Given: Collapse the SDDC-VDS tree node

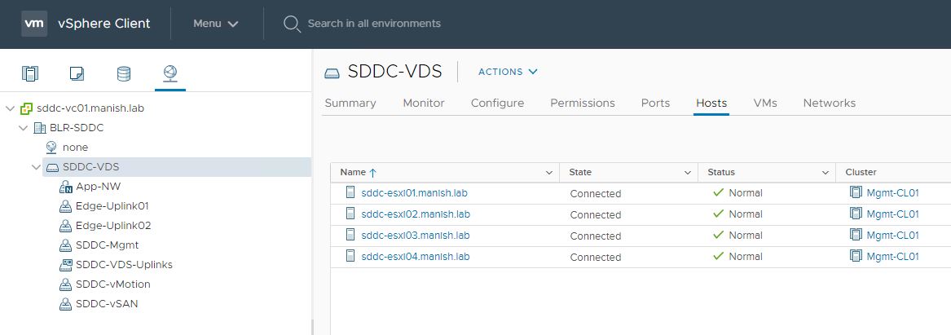Looking at the screenshot, I should click(37, 167).
